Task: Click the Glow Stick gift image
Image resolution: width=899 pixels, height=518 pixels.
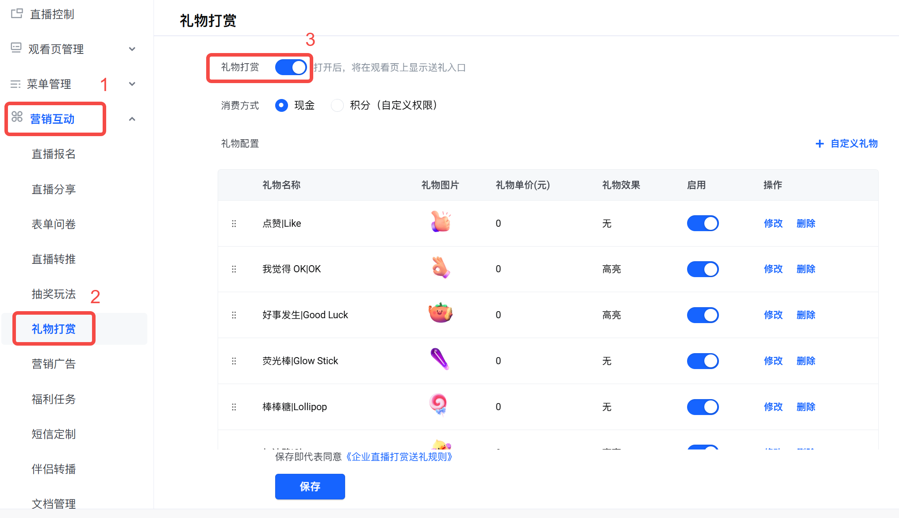Action: tap(440, 359)
